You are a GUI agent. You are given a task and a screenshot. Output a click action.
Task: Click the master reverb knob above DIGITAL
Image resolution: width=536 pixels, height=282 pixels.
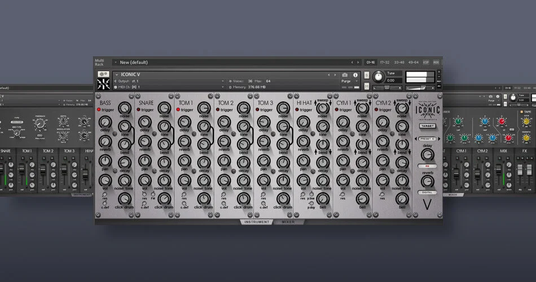point(427,182)
